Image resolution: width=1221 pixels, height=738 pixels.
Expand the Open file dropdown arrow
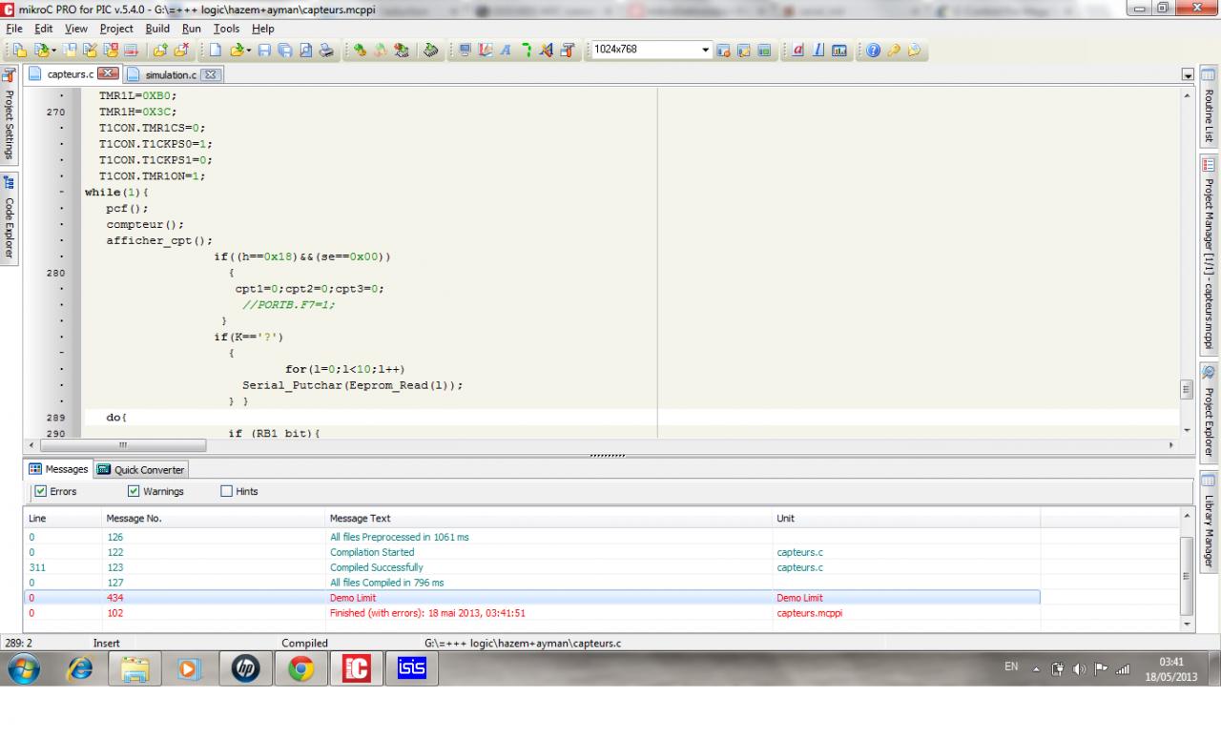coord(248,51)
